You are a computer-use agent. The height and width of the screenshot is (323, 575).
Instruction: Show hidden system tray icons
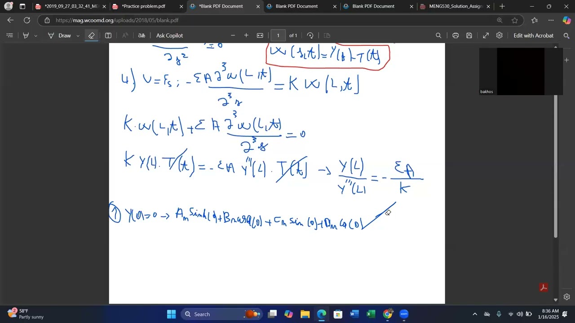pyautogui.click(x=475, y=314)
